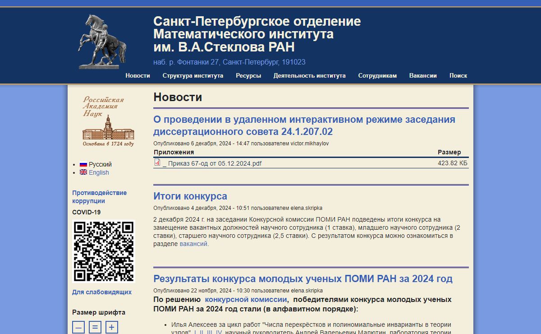Click the publication line by victor.mikhaylov
541x334 pixels.
coord(241,144)
